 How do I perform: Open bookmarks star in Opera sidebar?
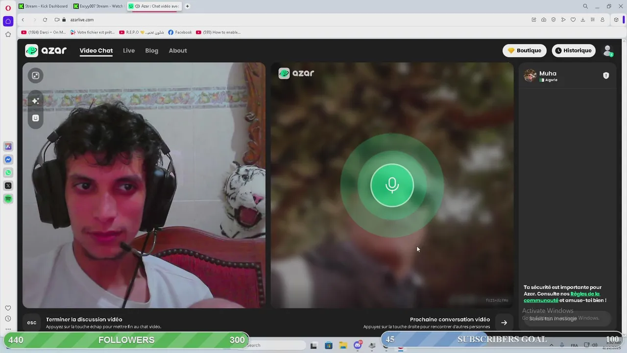[x=8, y=34]
